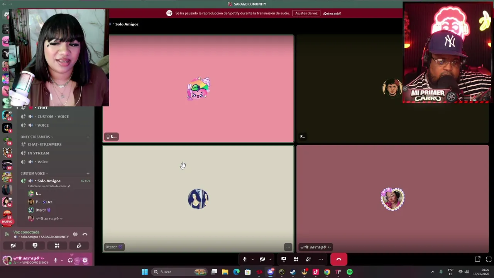Open Ajustes de voz settings
Image resolution: width=494 pixels, height=278 pixels.
[306, 13]
